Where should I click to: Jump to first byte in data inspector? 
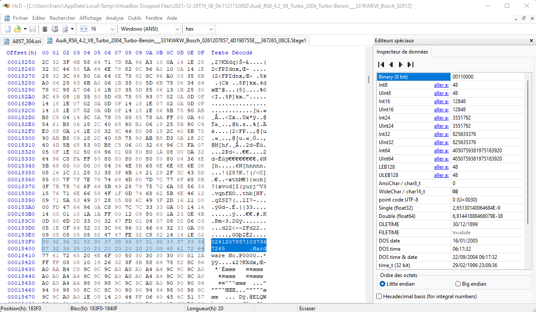click(x=381, y=65)
